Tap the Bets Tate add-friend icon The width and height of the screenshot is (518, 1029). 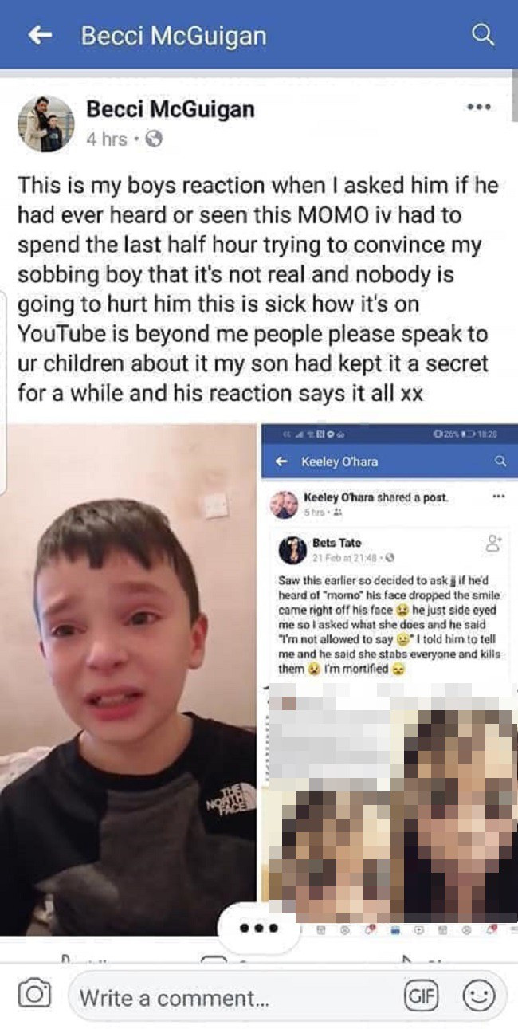click(x=493, y=544)
